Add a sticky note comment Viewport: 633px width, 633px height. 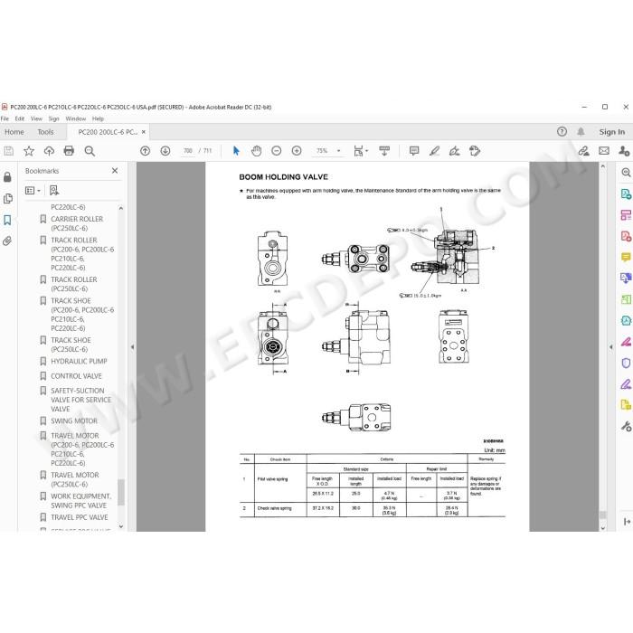click(x=414, y=151)
